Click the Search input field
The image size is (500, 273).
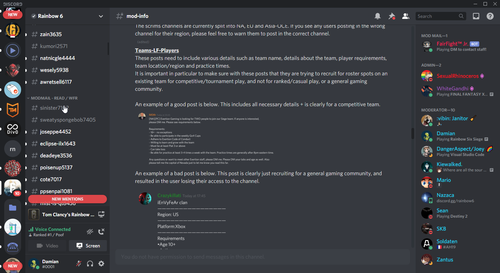pyautogui.click(x=437, y=16)
